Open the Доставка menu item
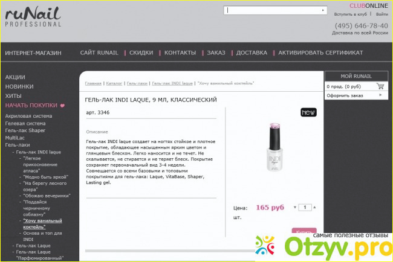This screenshot has height=262, width=393. tap(252, 53)
